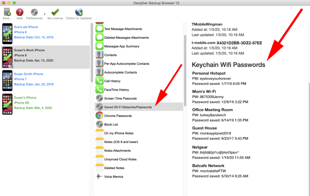Open the Help icon in toolbar
Viewport: 310px width, 196px height.
tap(20, 12)
